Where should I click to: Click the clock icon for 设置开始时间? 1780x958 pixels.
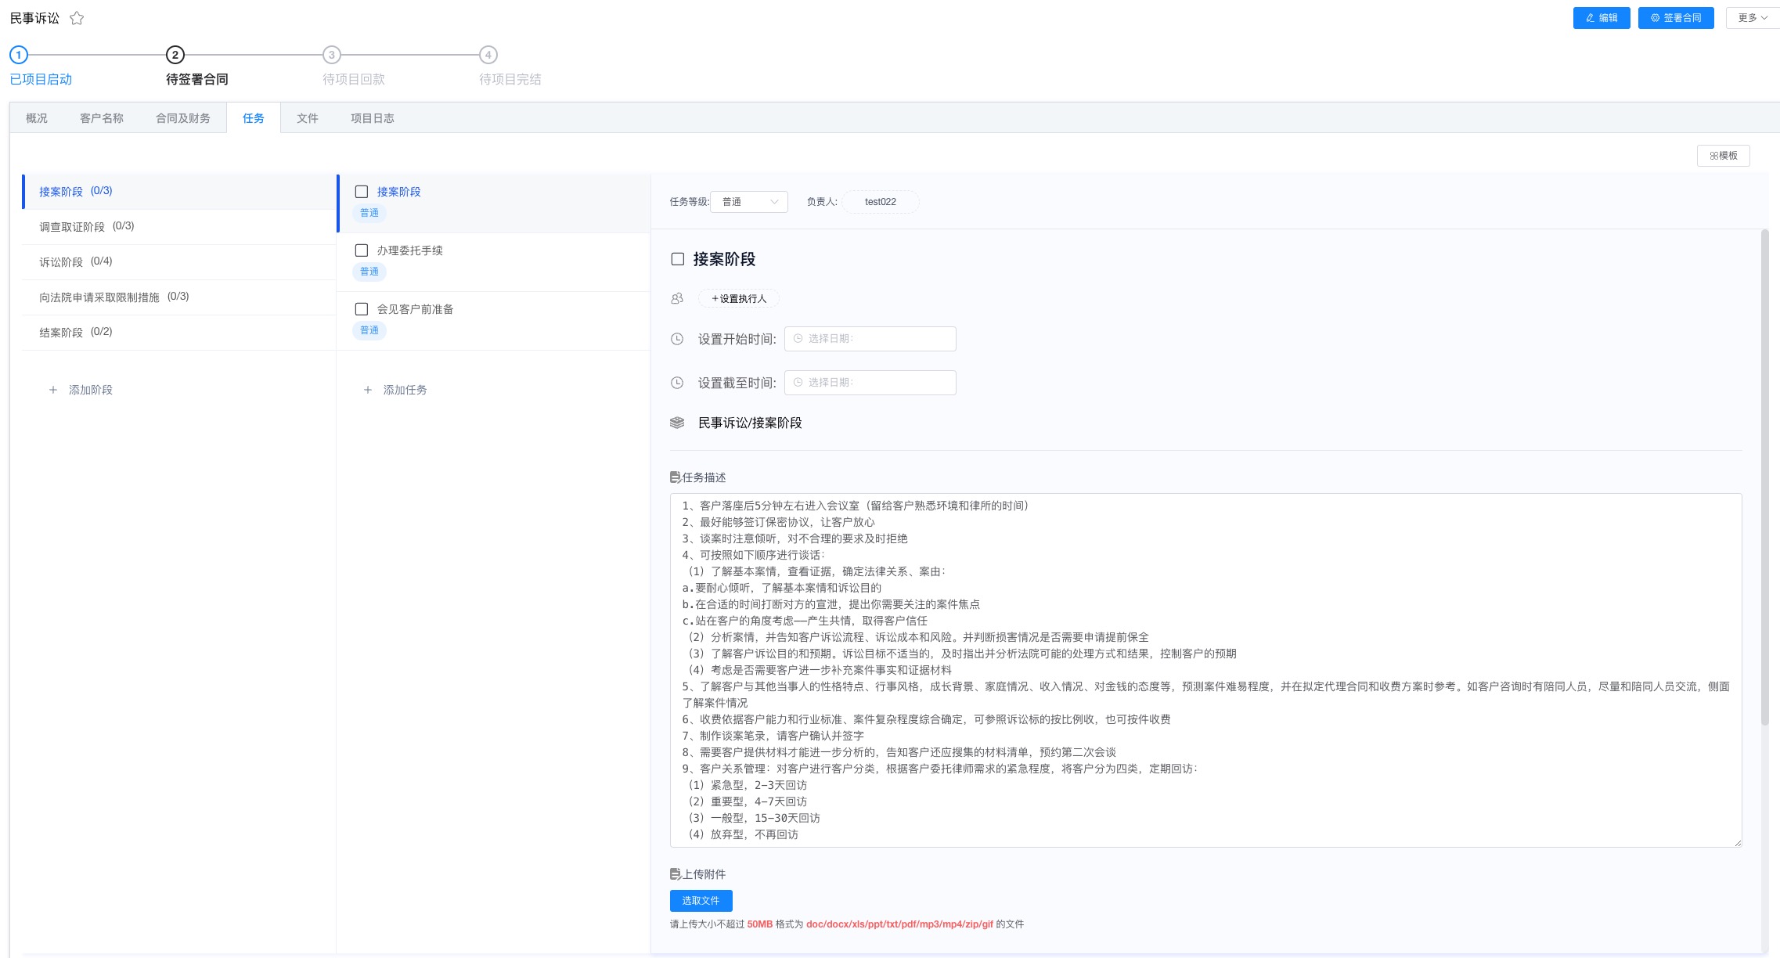[677, 339]
